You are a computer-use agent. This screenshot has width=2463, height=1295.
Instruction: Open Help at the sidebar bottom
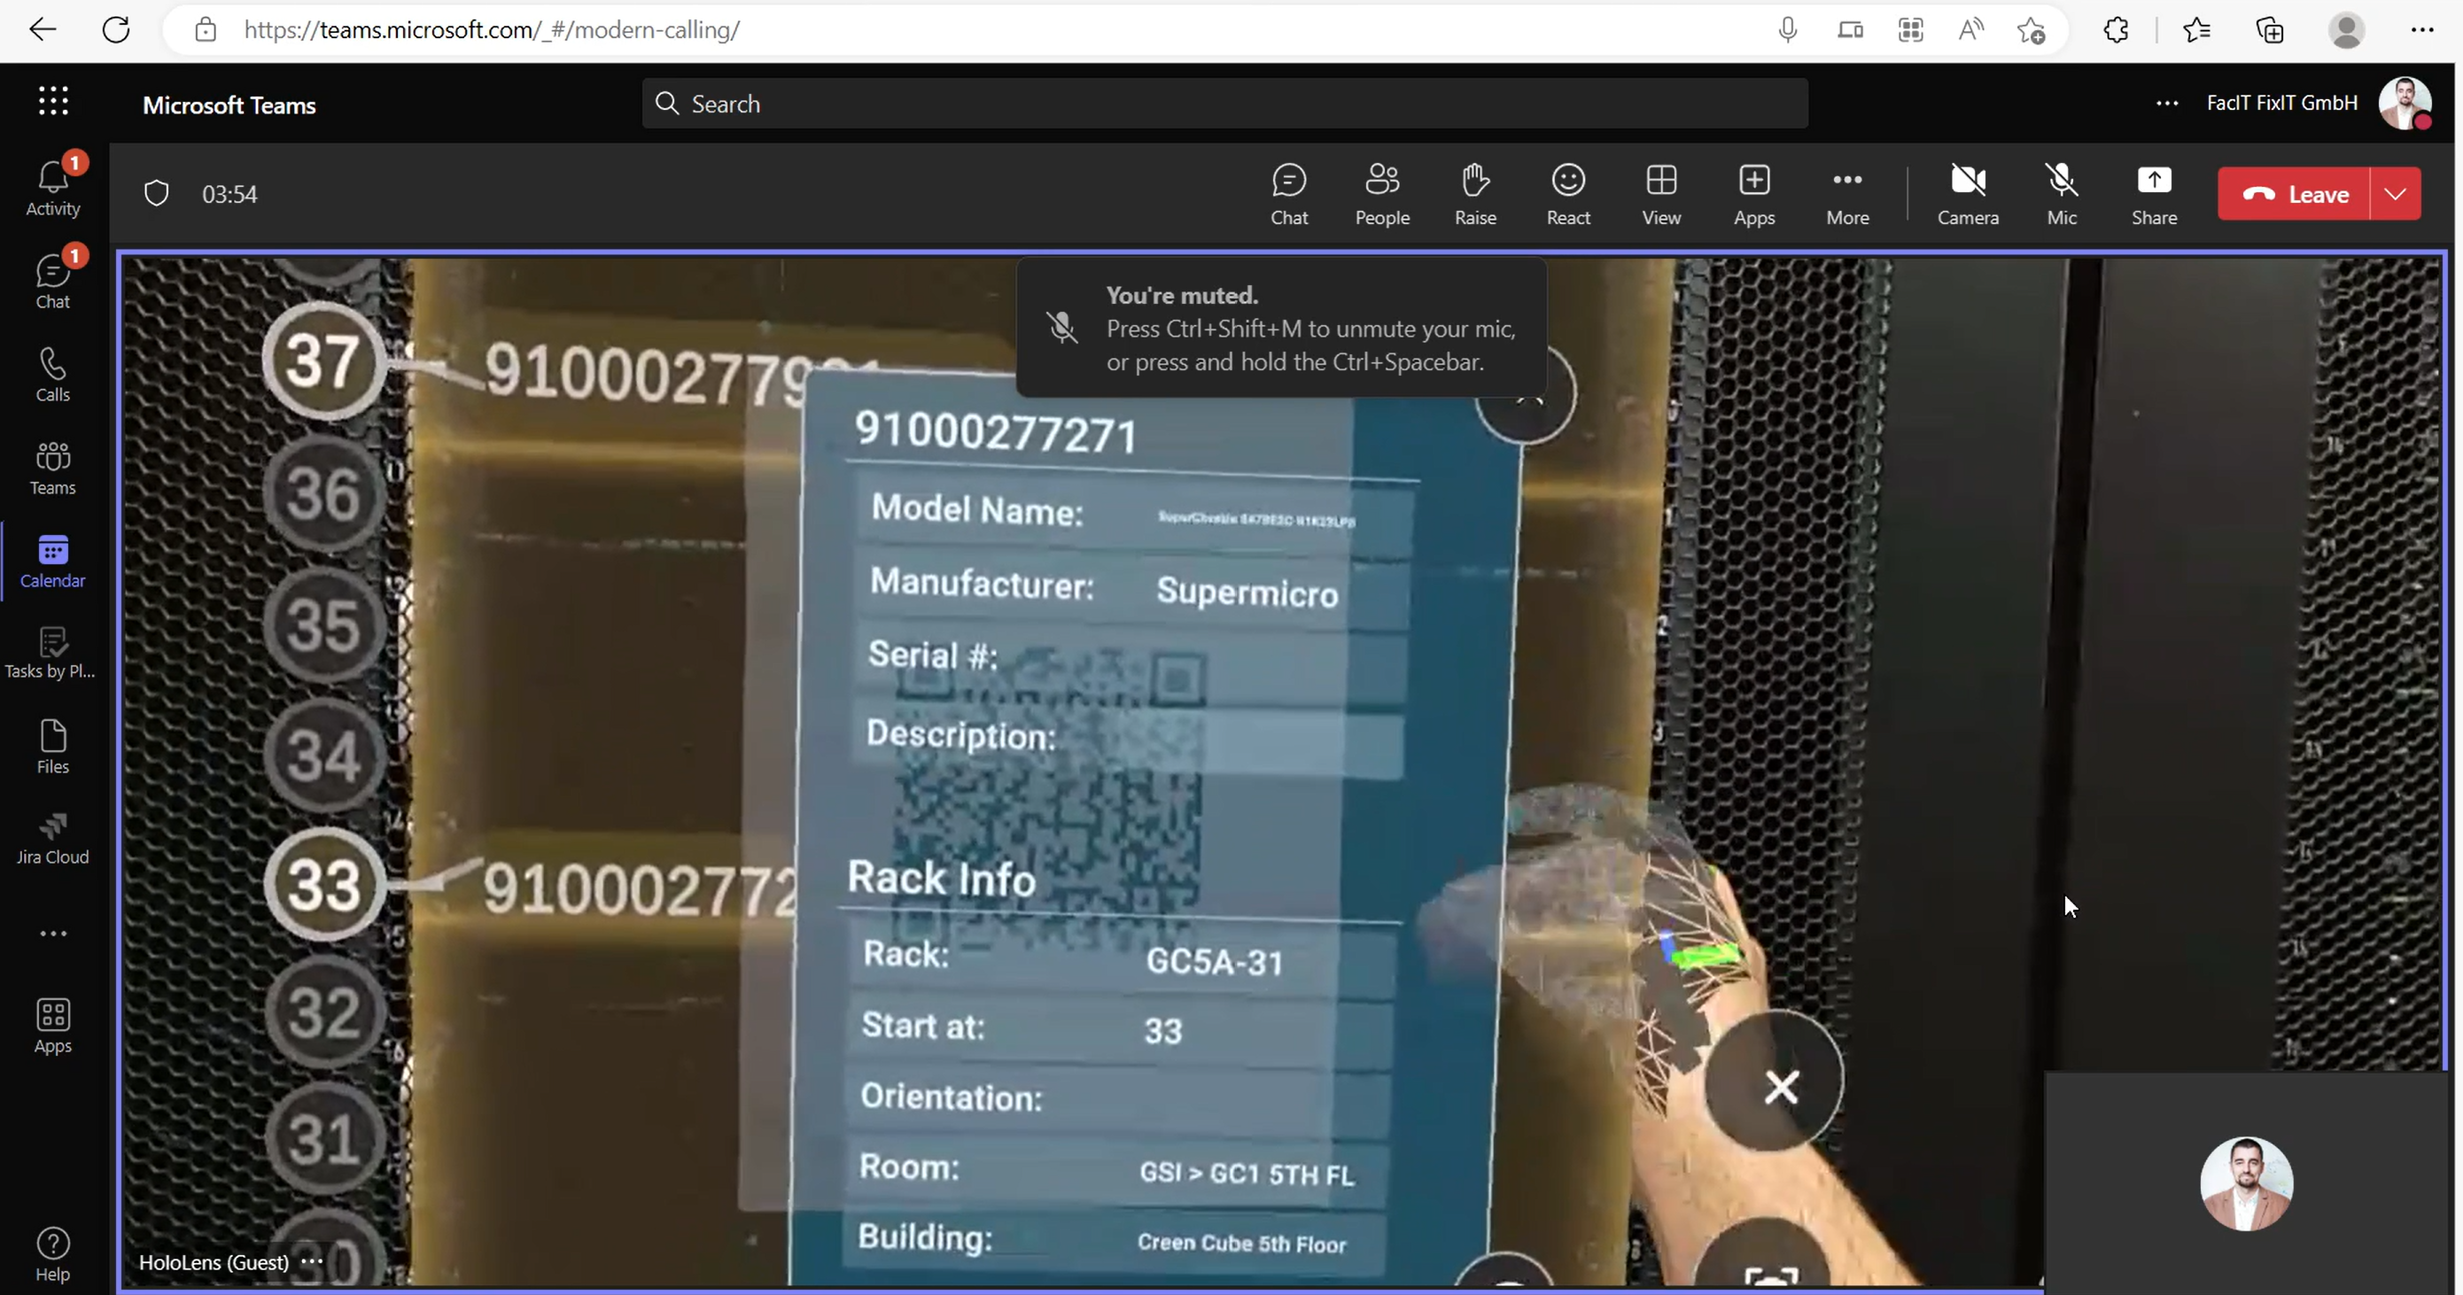52,1255
